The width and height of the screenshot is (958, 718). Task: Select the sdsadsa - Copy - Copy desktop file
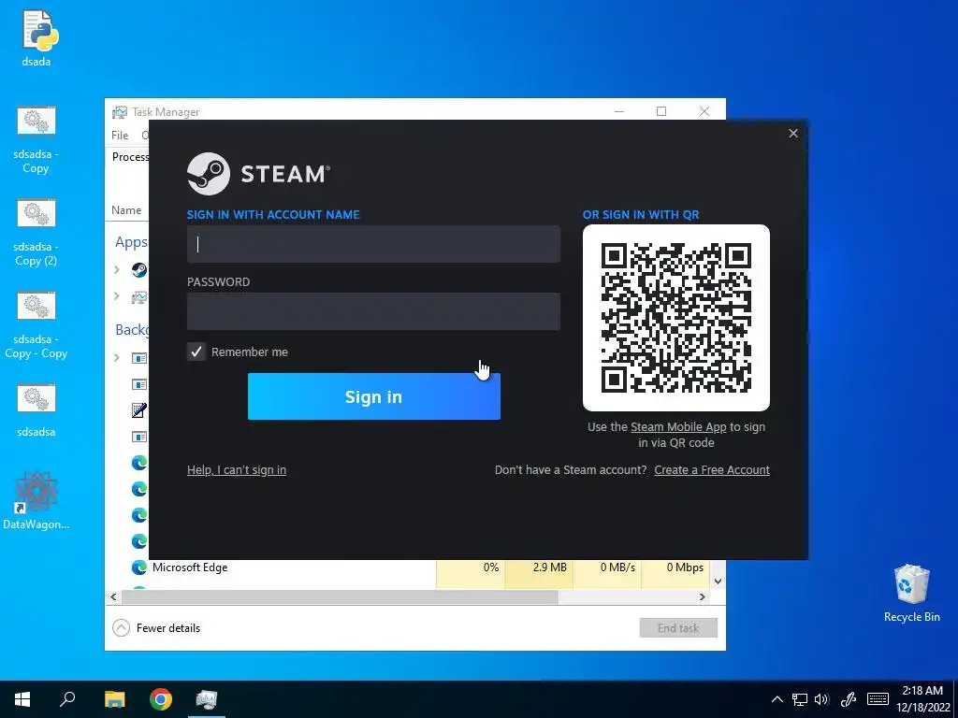[x=36, y=324]
